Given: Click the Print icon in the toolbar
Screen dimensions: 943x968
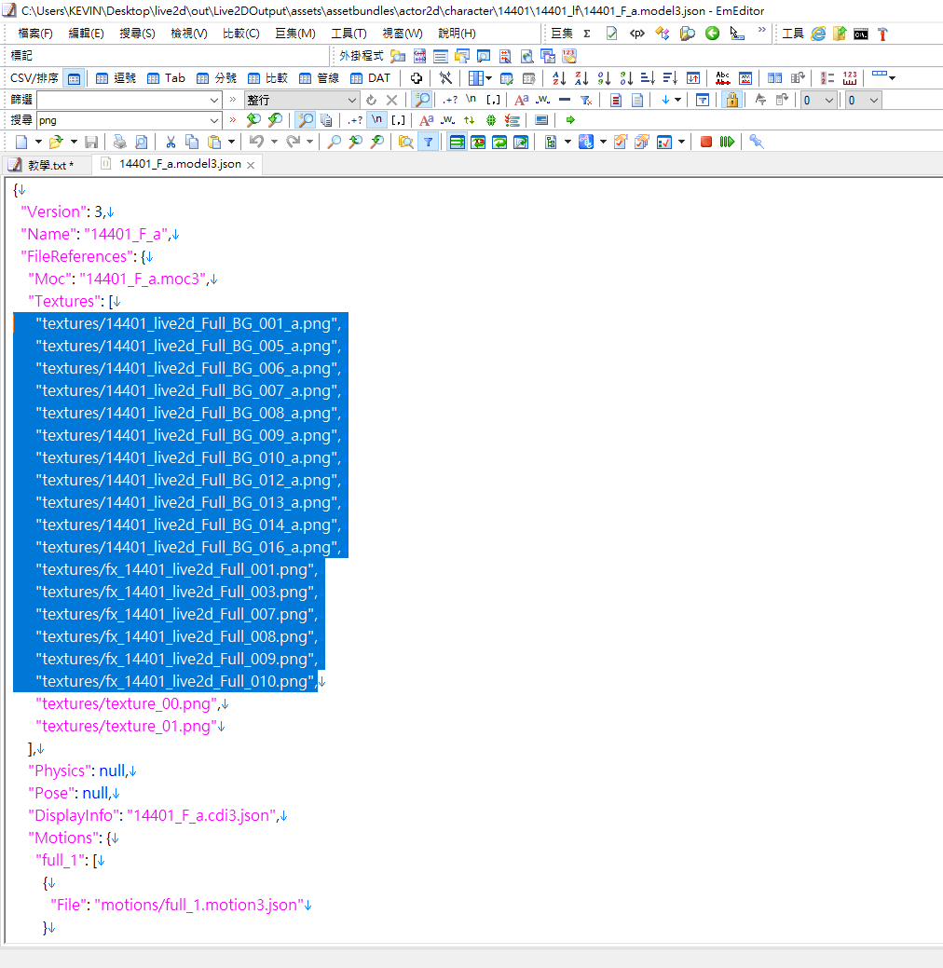Looking at the screenshot, I should pos(119,142).
